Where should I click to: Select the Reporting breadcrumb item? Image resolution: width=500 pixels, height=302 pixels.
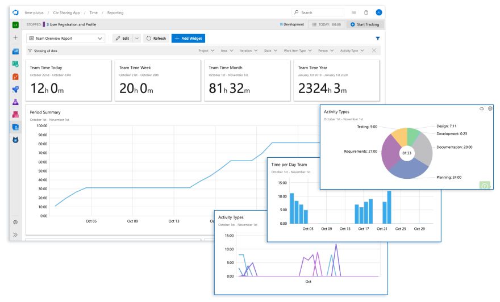click(115, 12)
